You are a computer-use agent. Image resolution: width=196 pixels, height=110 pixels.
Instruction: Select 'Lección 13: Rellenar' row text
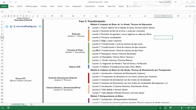(x=117, y=67)
